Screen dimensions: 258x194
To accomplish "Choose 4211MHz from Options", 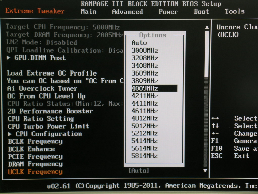I will coord(145,96).
